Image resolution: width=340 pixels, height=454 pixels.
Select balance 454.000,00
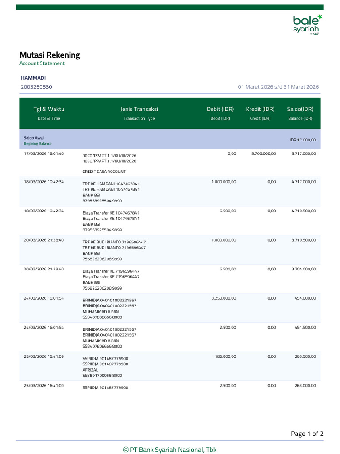[x=305, y=298]
